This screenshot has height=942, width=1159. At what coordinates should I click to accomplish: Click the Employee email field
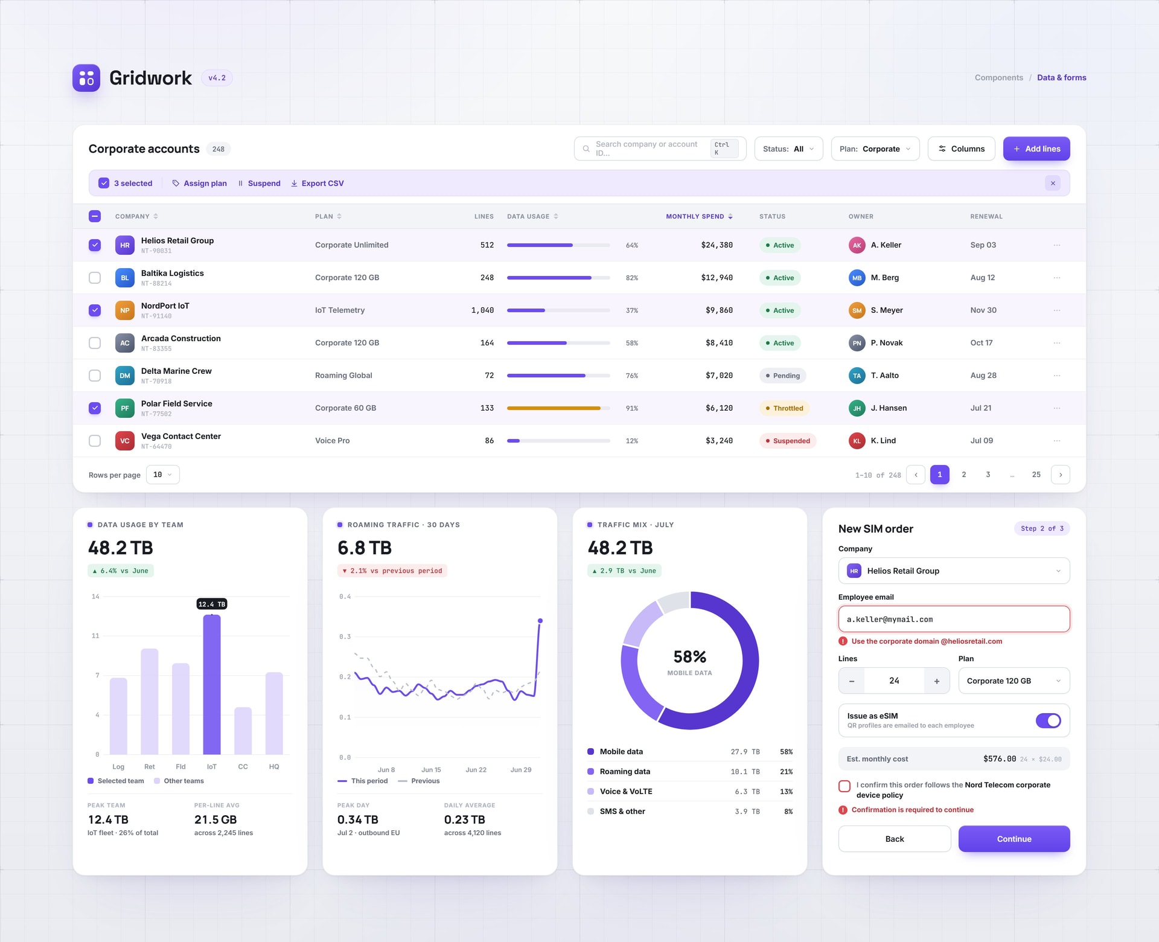coord(954,619)
